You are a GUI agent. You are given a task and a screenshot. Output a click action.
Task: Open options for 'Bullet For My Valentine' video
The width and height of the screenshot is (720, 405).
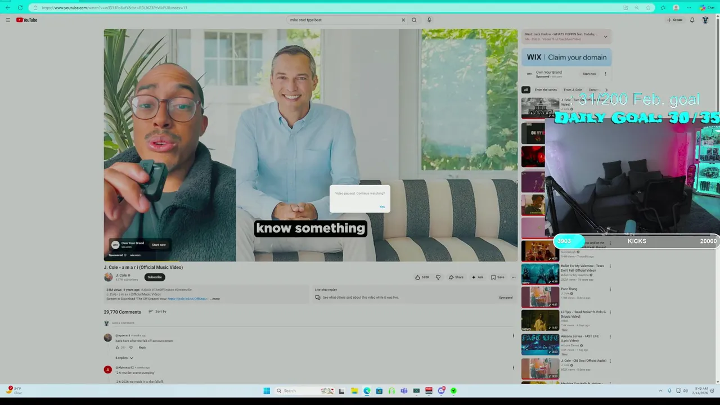(x=610, y=267)
